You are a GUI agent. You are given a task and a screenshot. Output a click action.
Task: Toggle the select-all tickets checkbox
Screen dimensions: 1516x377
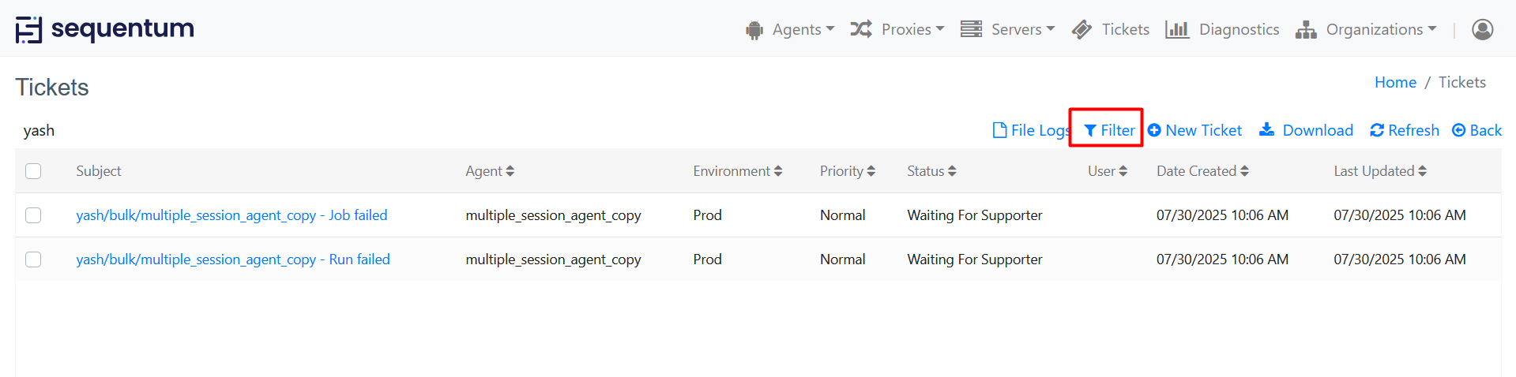click(x=33, y=171)
